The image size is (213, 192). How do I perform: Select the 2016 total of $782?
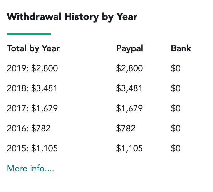[x=29, y=128]
